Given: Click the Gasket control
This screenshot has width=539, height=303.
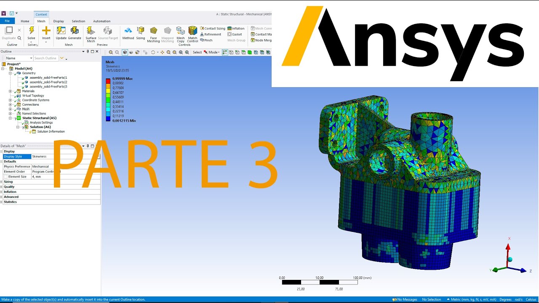Looking at the screenshot, I should 235,35.
